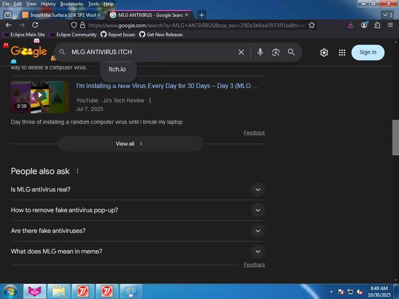399x299 pixels.
Task: Click Feedback link under People also ask
Action: (x=254, y=265)
